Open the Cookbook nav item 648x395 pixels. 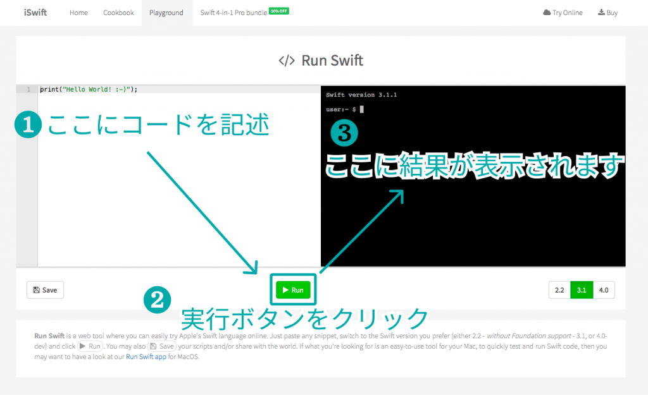118,13
